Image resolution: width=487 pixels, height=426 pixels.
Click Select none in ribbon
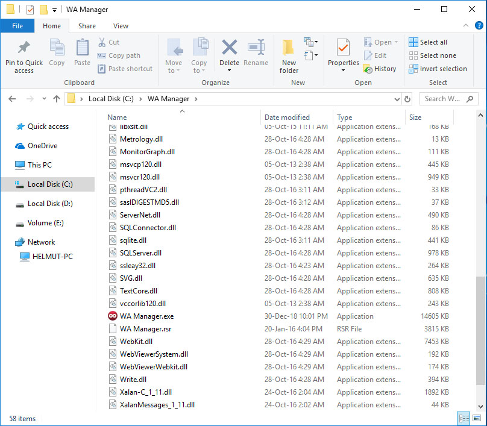432,55
